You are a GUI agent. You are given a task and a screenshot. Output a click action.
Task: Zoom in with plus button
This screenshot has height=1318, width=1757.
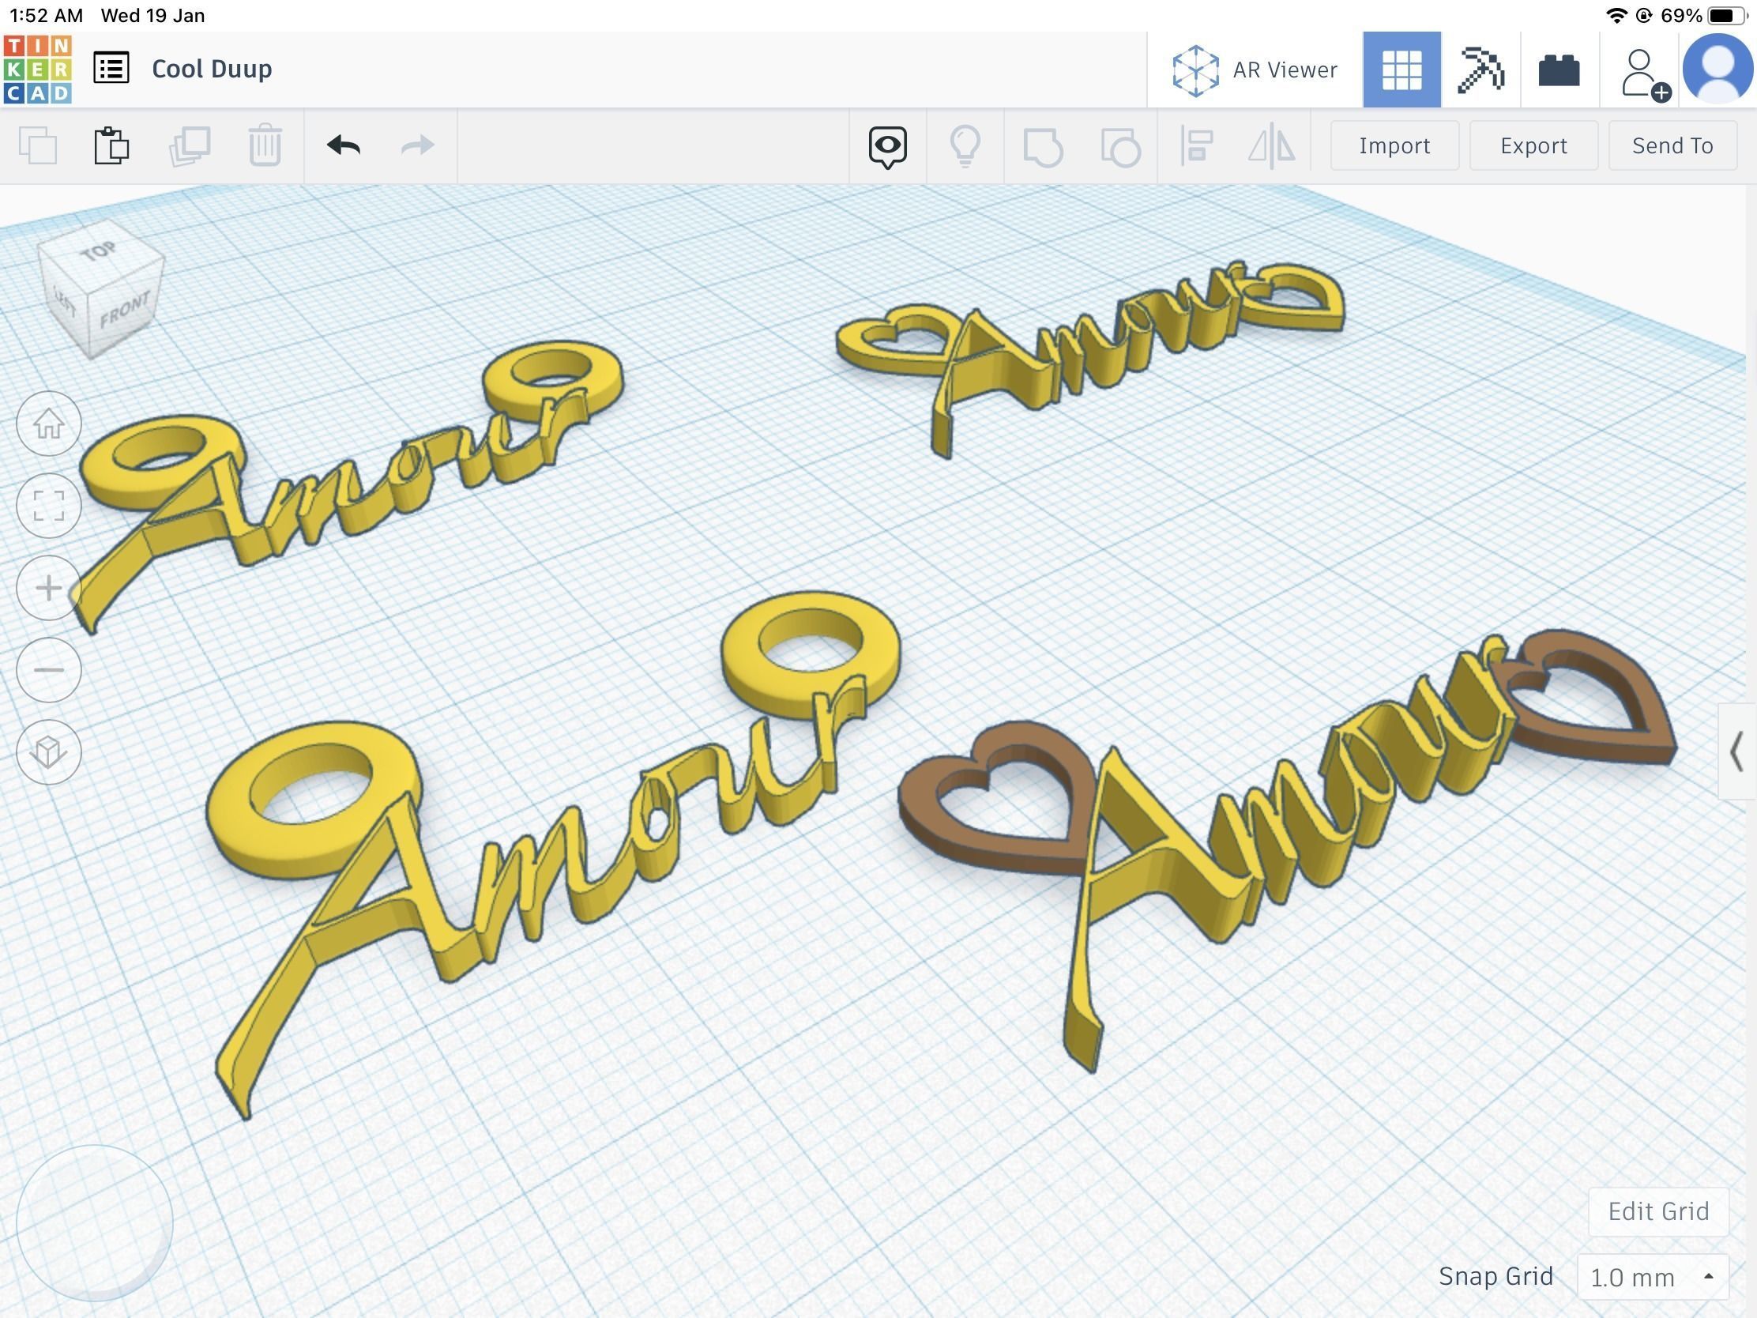pos(48,588)
